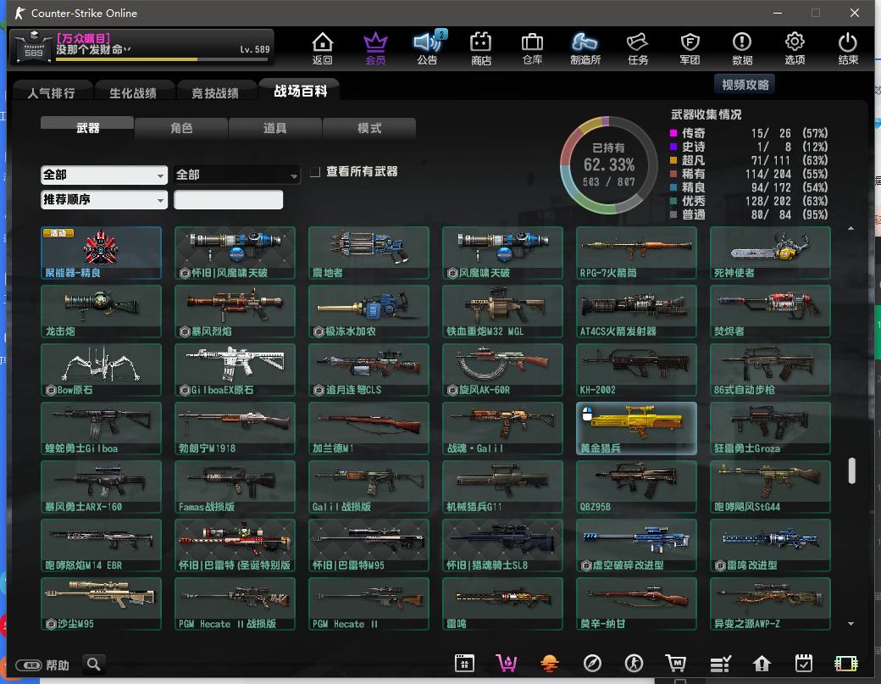The image size is (881, 684).
Task: Open the second 全部 dark dropdown
Action: coord(236,175)
